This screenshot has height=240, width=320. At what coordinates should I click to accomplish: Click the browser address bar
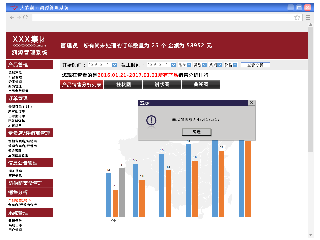pos(162,17)
